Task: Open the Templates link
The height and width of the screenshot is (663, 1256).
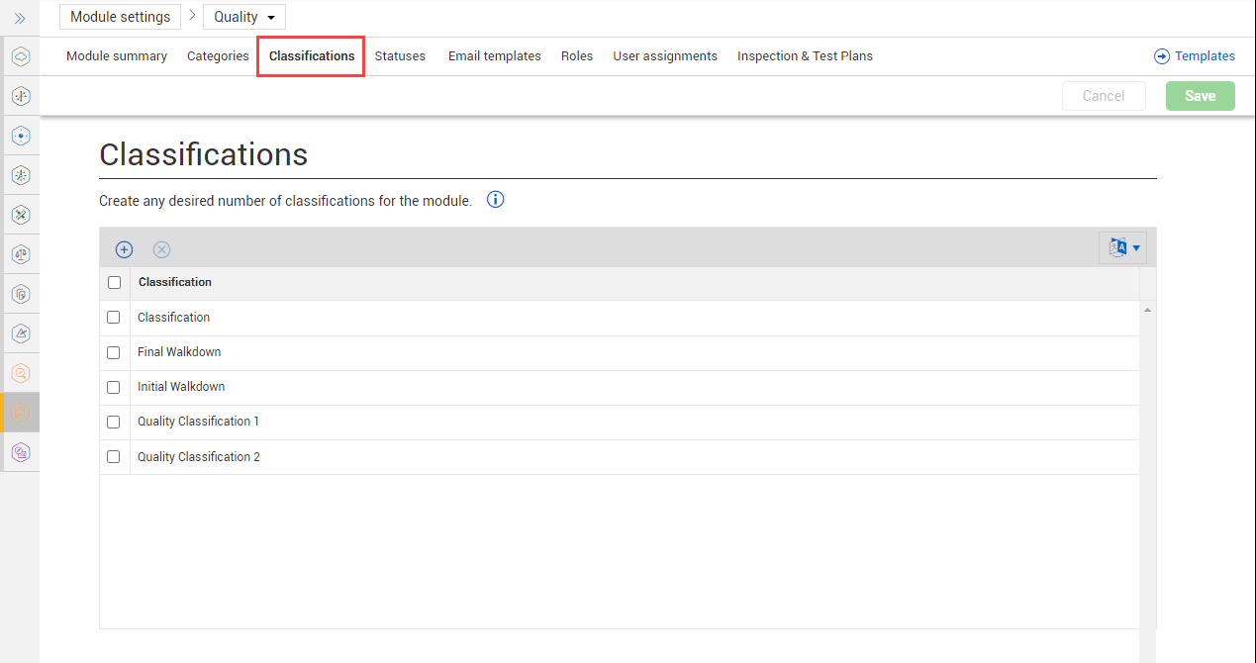Action: (x=1195, y=56)
